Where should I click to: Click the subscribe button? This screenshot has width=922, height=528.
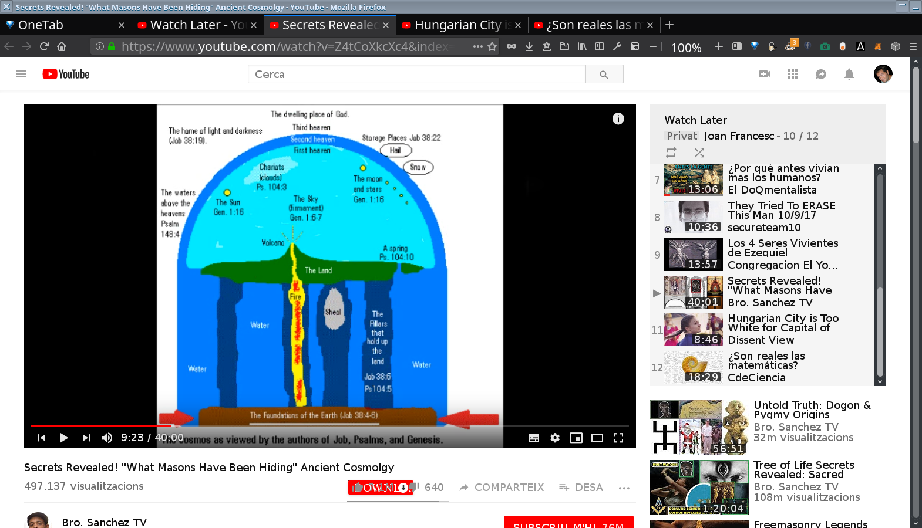pyautogui.click(x=568, y=522)
